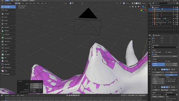Select the Move tool
The height and width of the screenshot is (101, 179).
coord(8,17)
